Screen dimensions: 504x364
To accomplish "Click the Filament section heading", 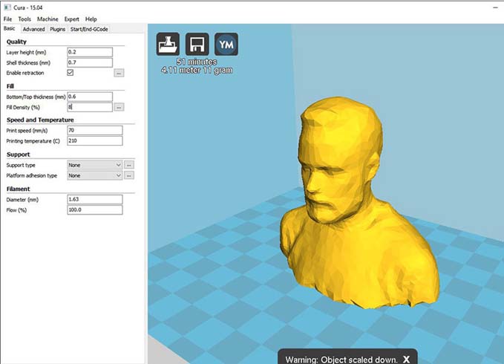I will (x=18, y=189).
